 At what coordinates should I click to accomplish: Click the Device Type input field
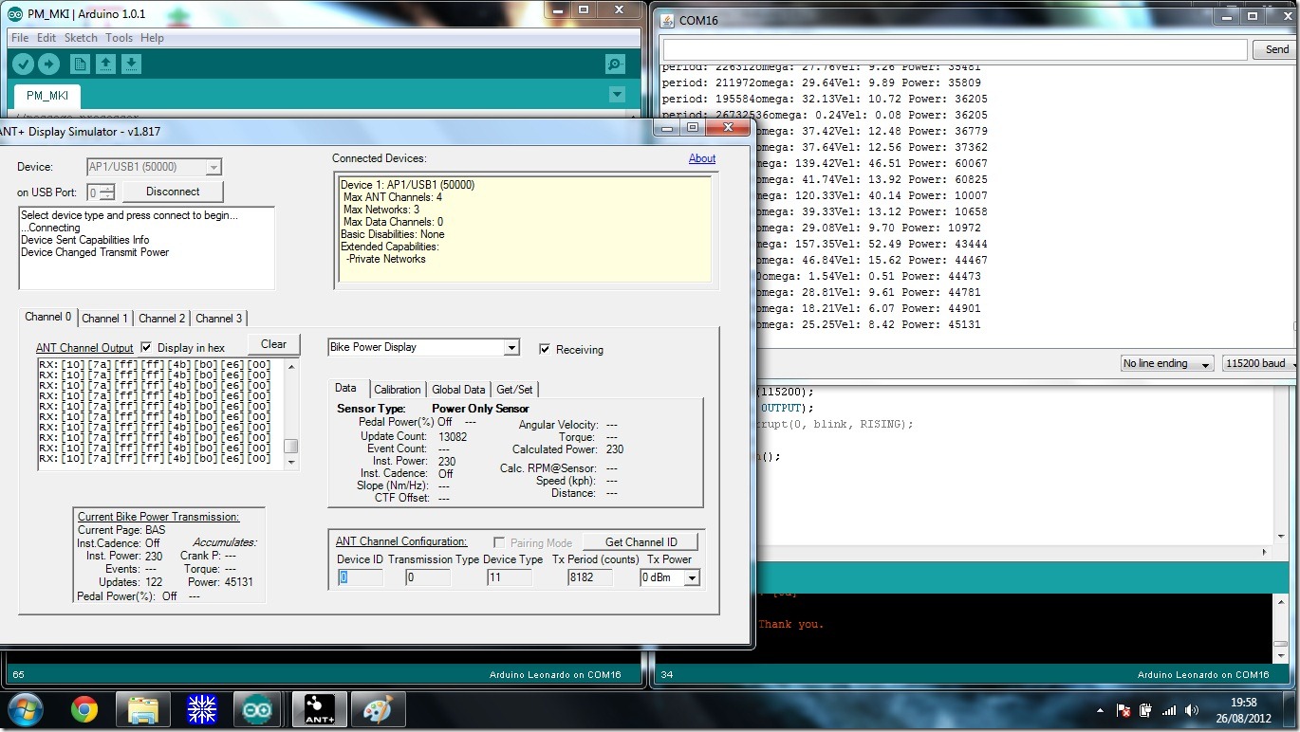coord(510,577)
